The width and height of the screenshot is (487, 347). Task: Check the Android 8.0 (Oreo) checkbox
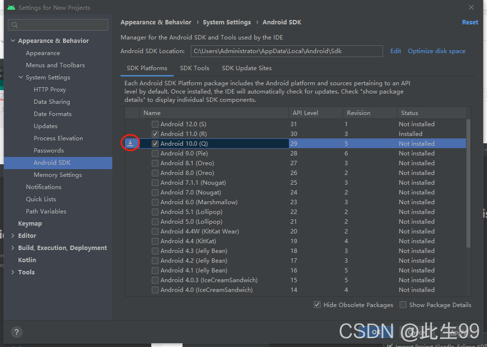point(155,173)
